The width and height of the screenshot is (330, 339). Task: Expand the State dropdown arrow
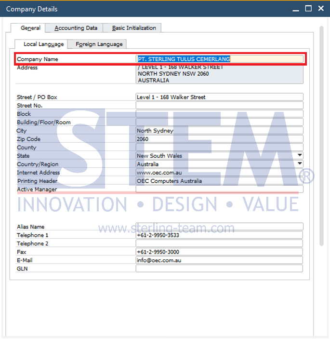[300, 155]
